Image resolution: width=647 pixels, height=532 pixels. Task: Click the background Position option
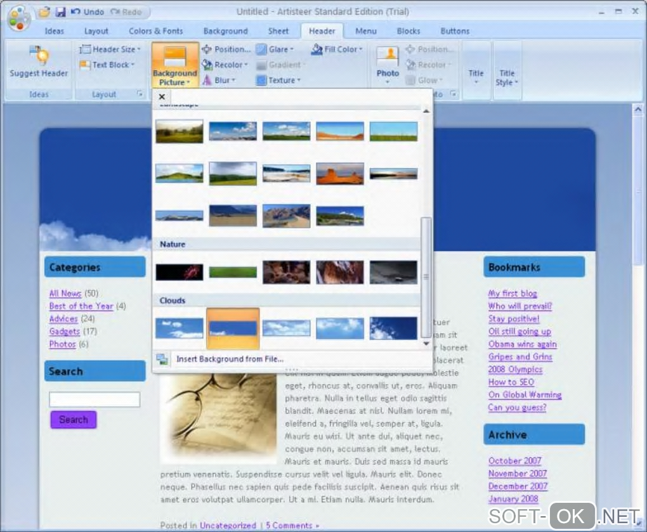[226, 49]
